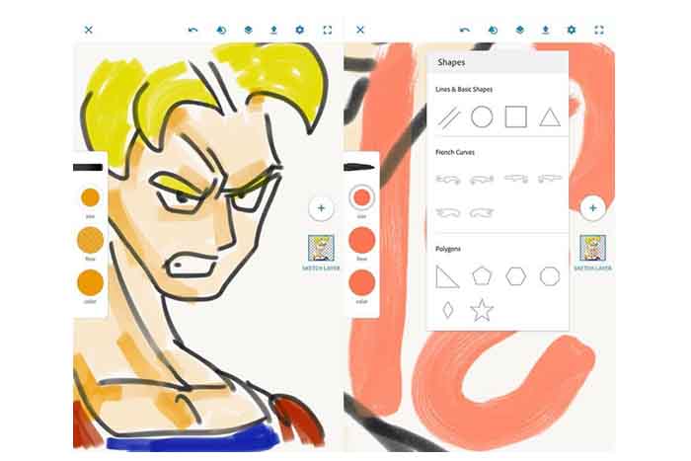
Task: Open the settings gear in the Shapes panel screen
Action: pyautogui.click(x=572, y=30)
